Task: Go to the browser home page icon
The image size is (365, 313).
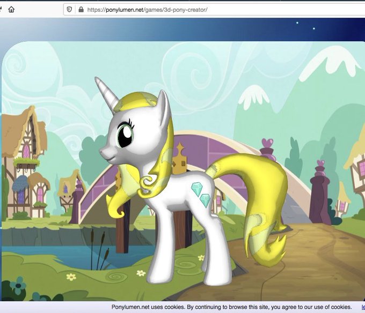Action: pos(11,10)
